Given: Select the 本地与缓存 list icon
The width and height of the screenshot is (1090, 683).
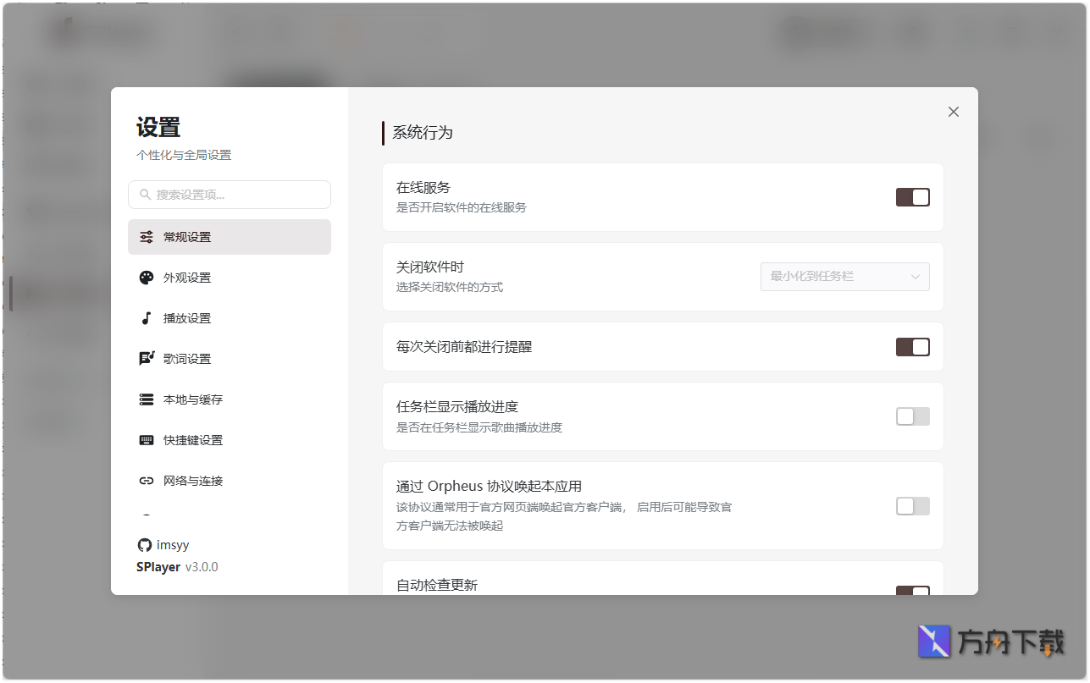Looking at the screenshot, I should [x=146, y=399].
